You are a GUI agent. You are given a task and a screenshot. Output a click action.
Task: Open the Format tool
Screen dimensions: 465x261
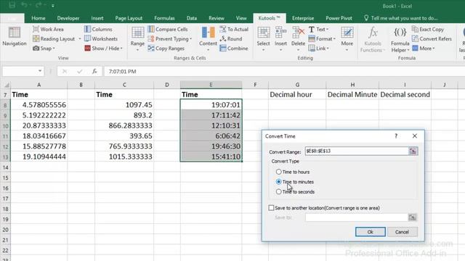(x=322, y=38)
